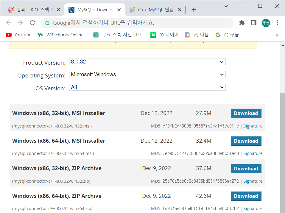Click the 'Windows (x86, 64-bit), ZIP Archive' title
285x213 pixels.
coord(57,196)
